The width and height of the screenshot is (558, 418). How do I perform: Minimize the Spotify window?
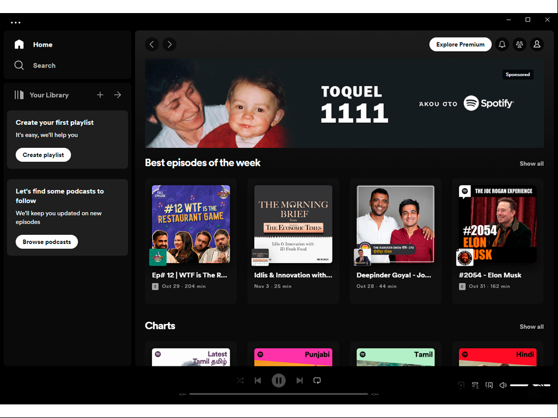click(508, 20)
